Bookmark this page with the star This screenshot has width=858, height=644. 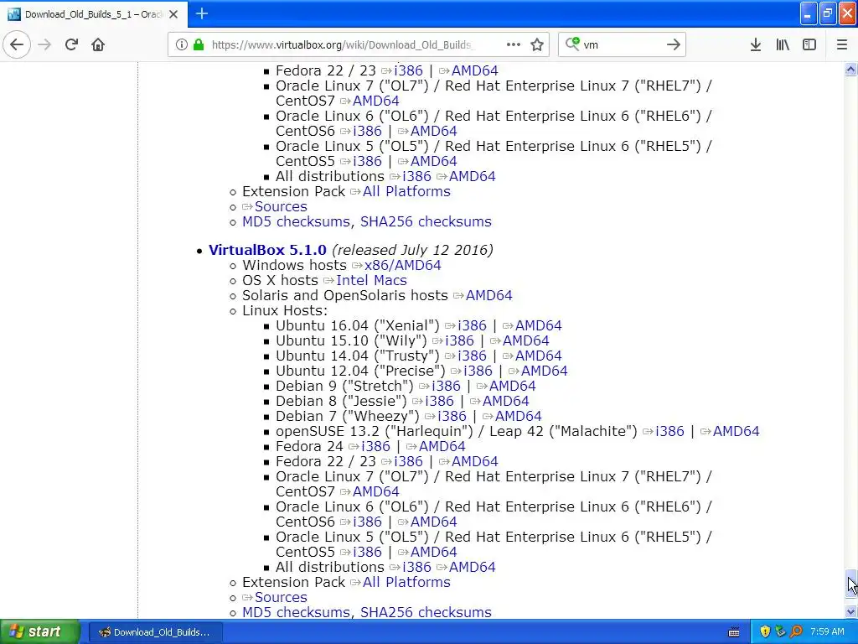[537, 44]
